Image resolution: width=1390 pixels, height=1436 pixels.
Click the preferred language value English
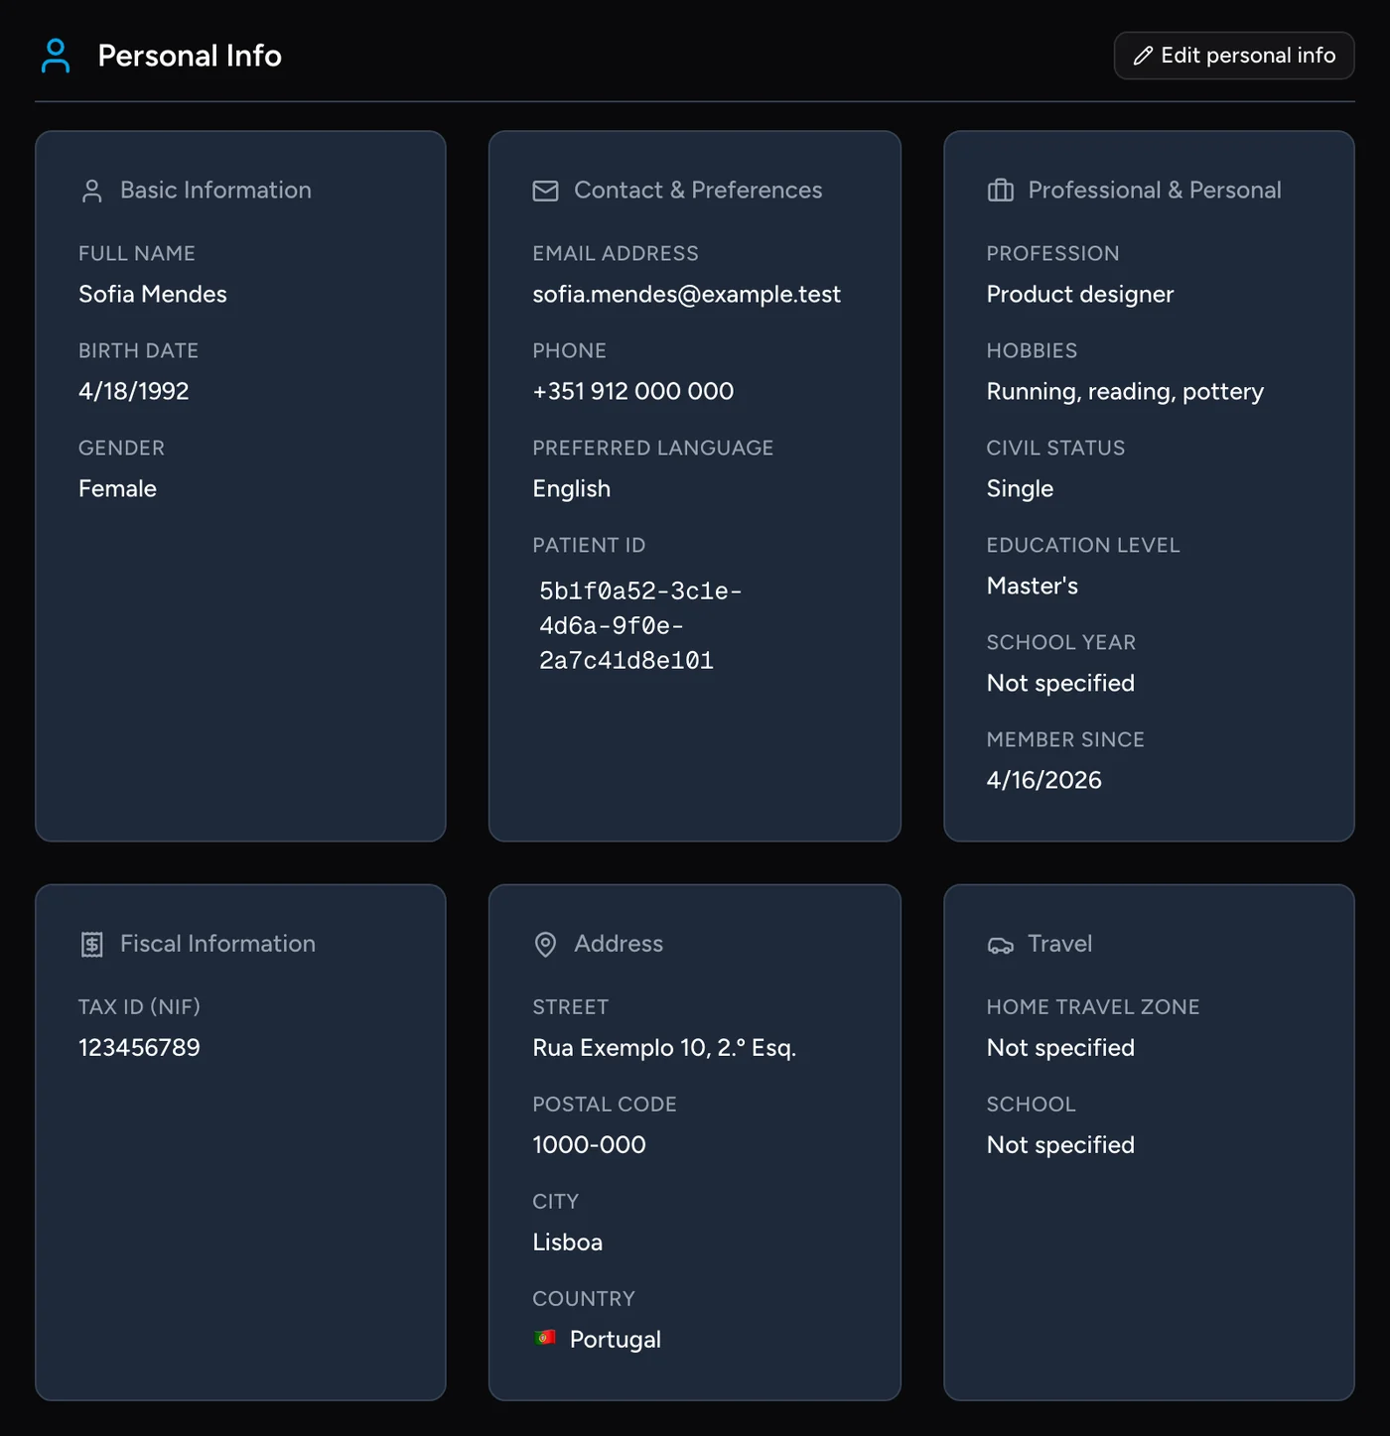572,488
